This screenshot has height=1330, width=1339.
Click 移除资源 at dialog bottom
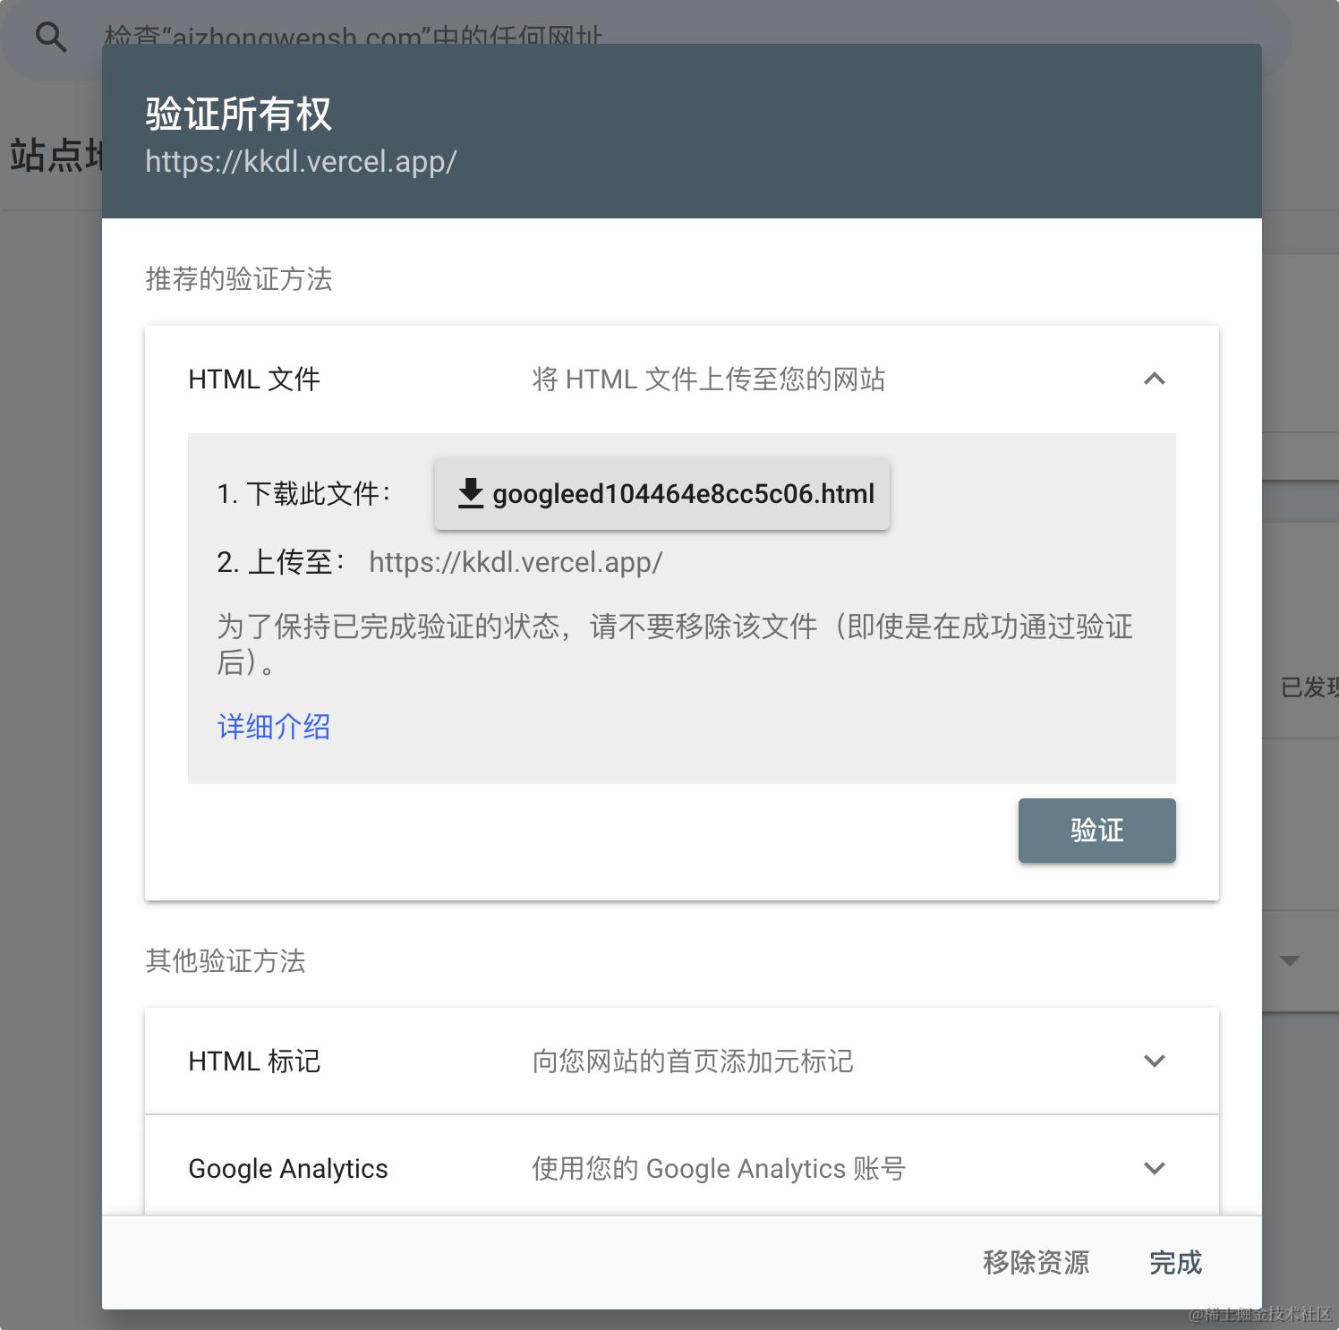click(1036, 1262)
